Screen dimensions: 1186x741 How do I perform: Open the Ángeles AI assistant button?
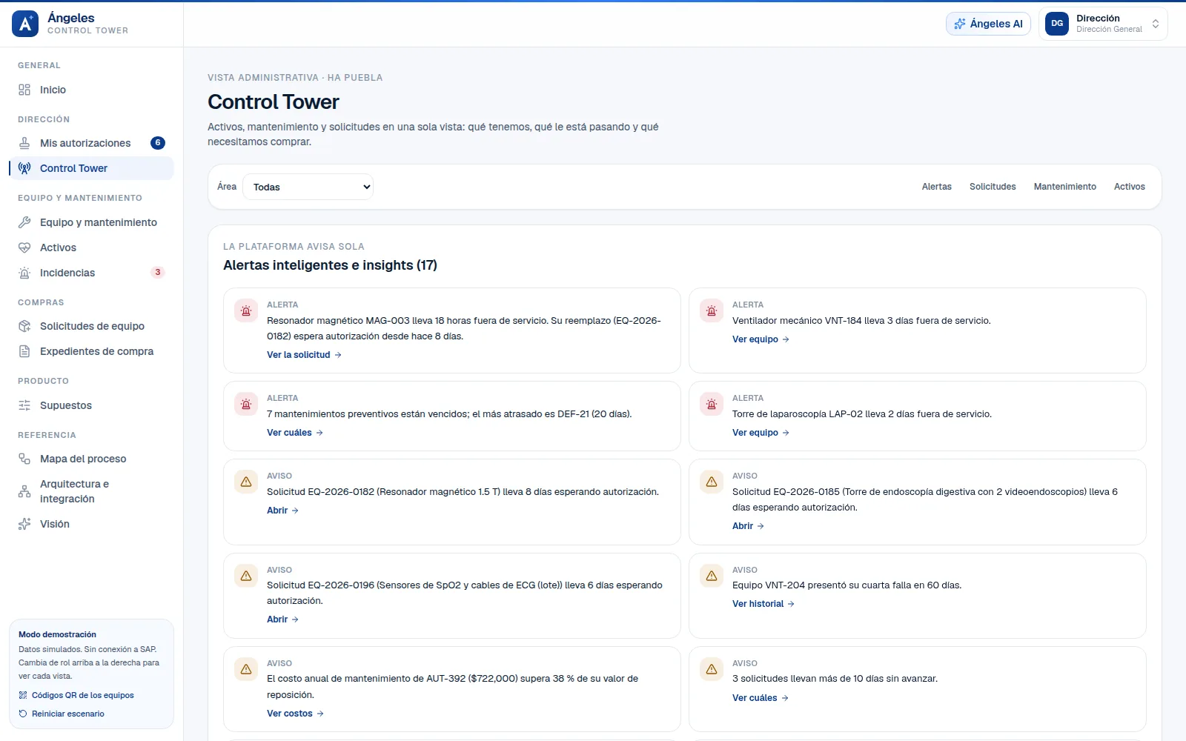988,24
